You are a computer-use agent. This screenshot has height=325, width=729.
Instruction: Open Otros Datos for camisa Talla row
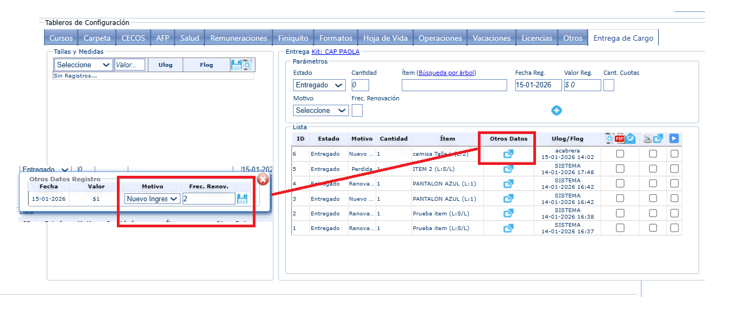pos(508,154)
